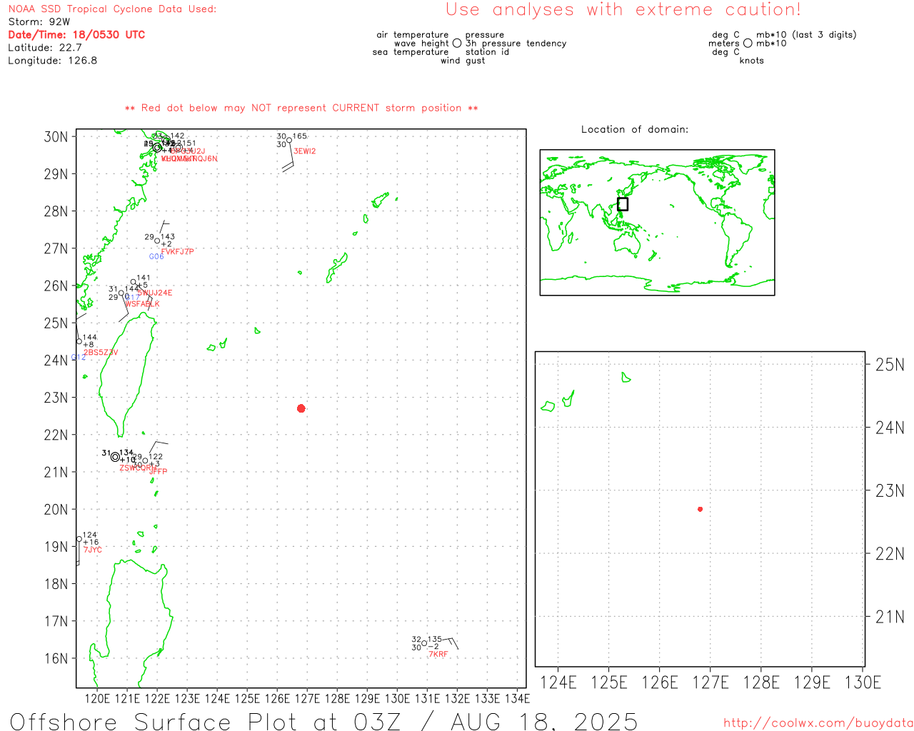The image size is (914, 731).
Task: Click the legend circle beside 'wave height'
Action: [x=457, y=43]
